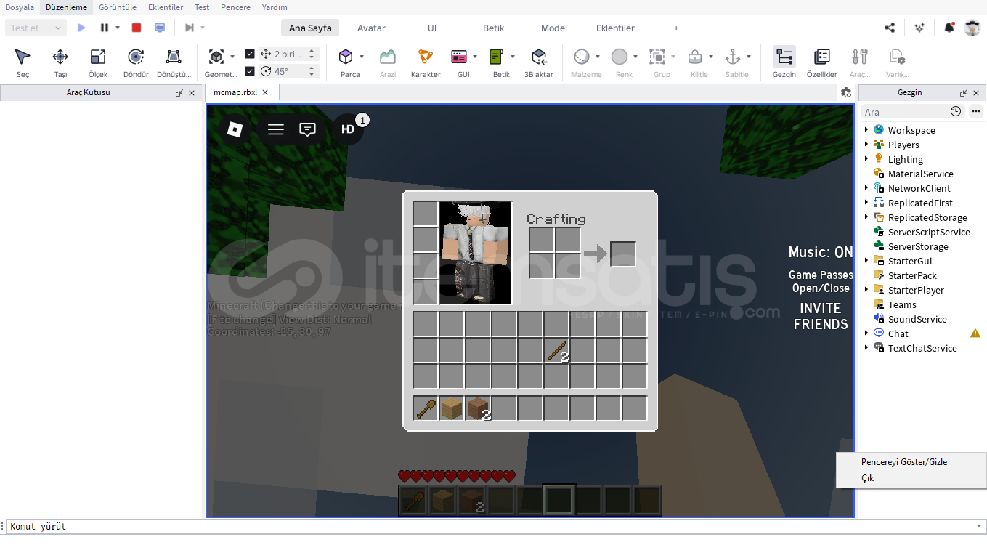This screenshot has width=987, height=558.
Task: Open the Özellikler properties panel
Action: click(822, 63)
